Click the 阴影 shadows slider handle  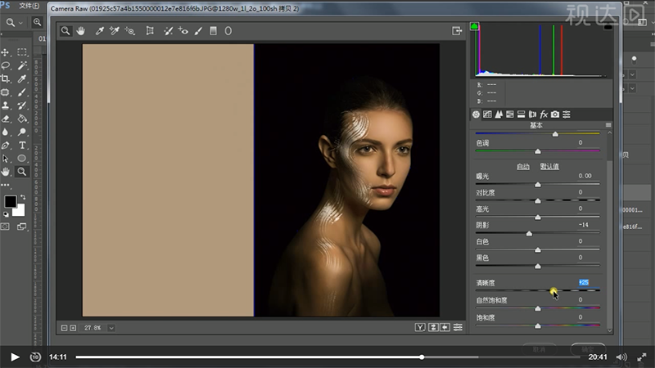529,234
